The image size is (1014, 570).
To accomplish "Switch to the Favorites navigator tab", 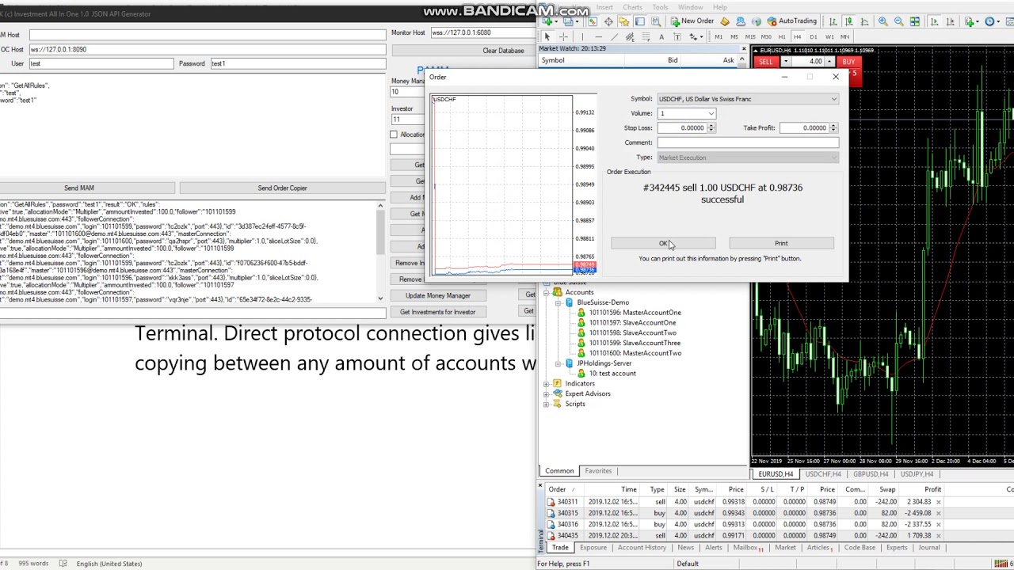I will click(598, 471).
